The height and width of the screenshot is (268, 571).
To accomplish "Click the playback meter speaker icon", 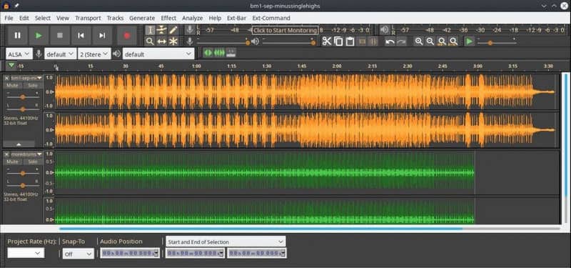I will point(384,30).
